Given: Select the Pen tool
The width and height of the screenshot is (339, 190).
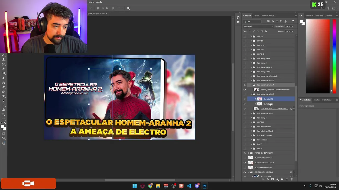Looking at the screenshot, I should (3, 92).
